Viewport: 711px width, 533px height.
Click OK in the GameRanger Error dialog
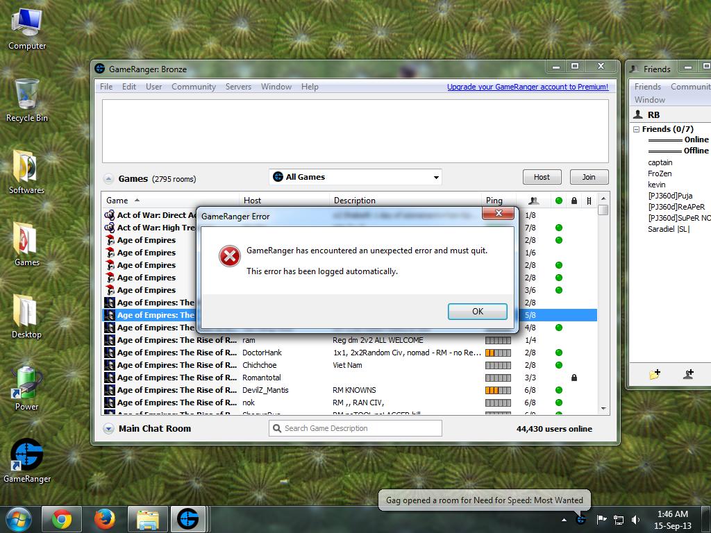tap(477, 312)
